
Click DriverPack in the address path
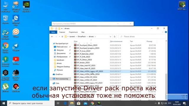click(82, 37)
